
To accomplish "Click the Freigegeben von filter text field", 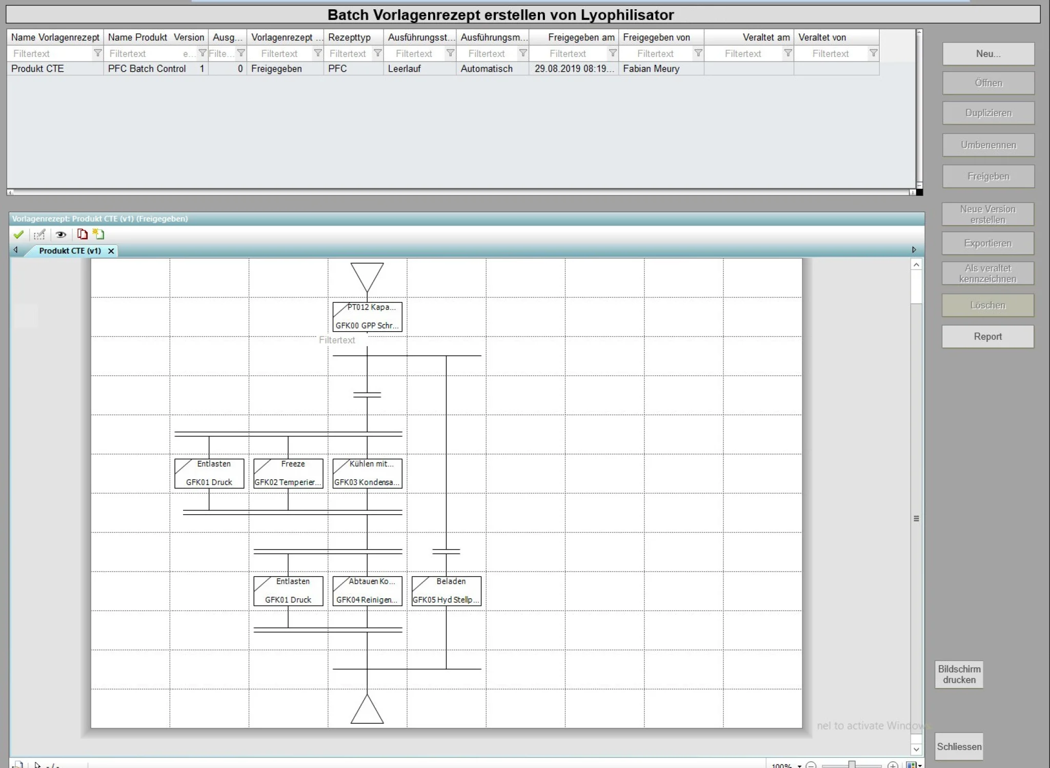I will click(x=656, y=53).
